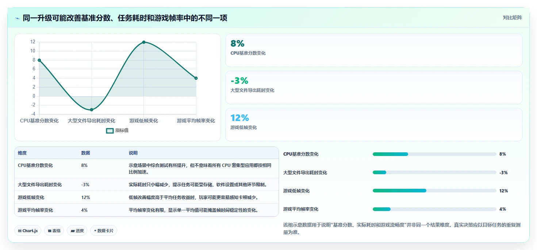This screenshot has width=537, height=250.
Task: Select table cell 大型文件导出耗时变化 in 维度 column
Action: (x=40, y=185)
